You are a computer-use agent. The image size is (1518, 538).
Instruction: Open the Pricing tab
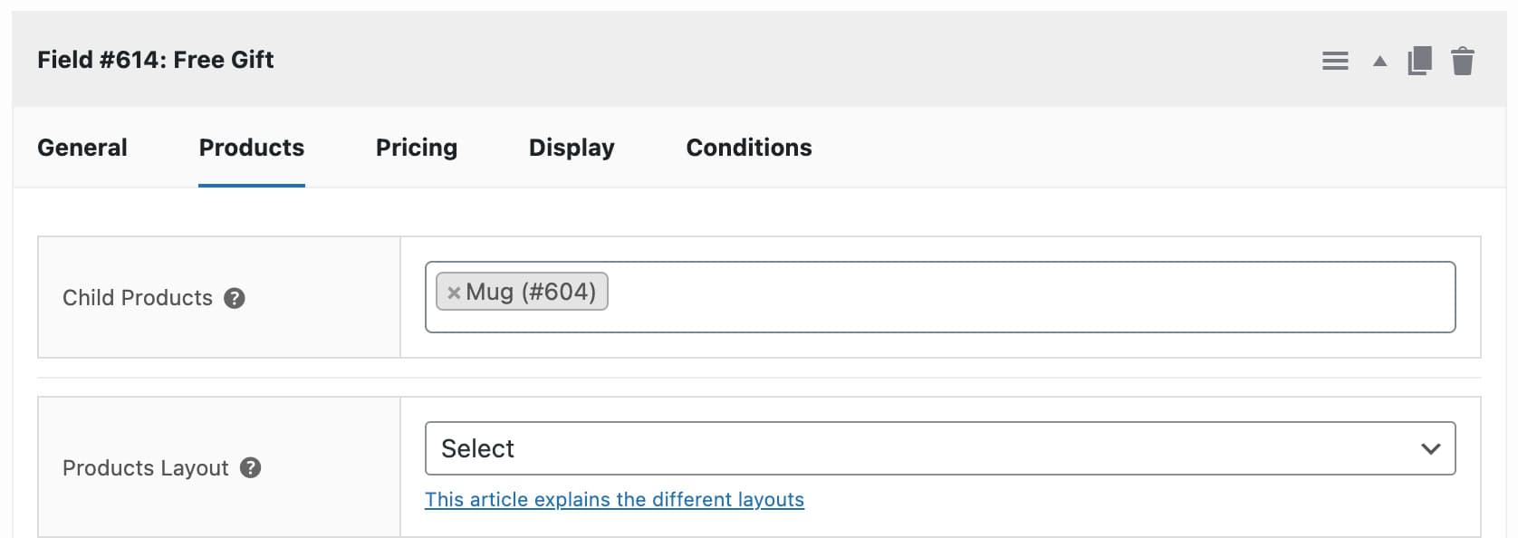pos(416,147)
